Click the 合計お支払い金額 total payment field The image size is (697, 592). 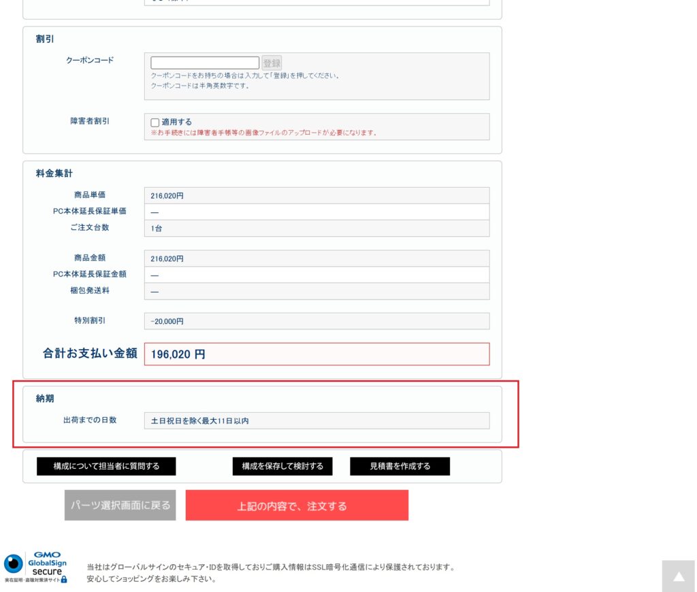(316, 354)
